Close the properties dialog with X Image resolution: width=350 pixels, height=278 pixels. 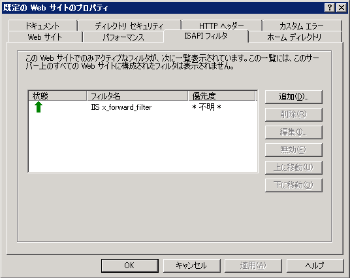pos(342,8)
